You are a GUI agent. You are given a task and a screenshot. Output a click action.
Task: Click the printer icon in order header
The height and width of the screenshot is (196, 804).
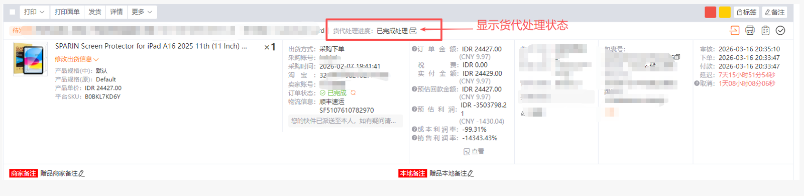(x=750, y=30)
